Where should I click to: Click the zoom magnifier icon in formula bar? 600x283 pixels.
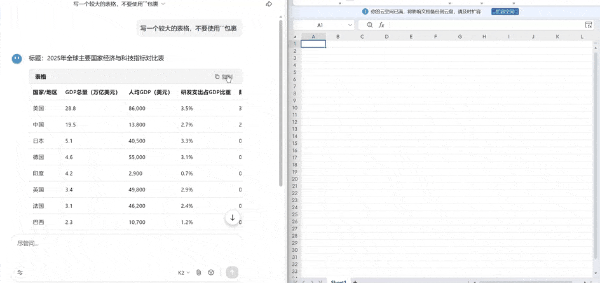coord(370,25)
